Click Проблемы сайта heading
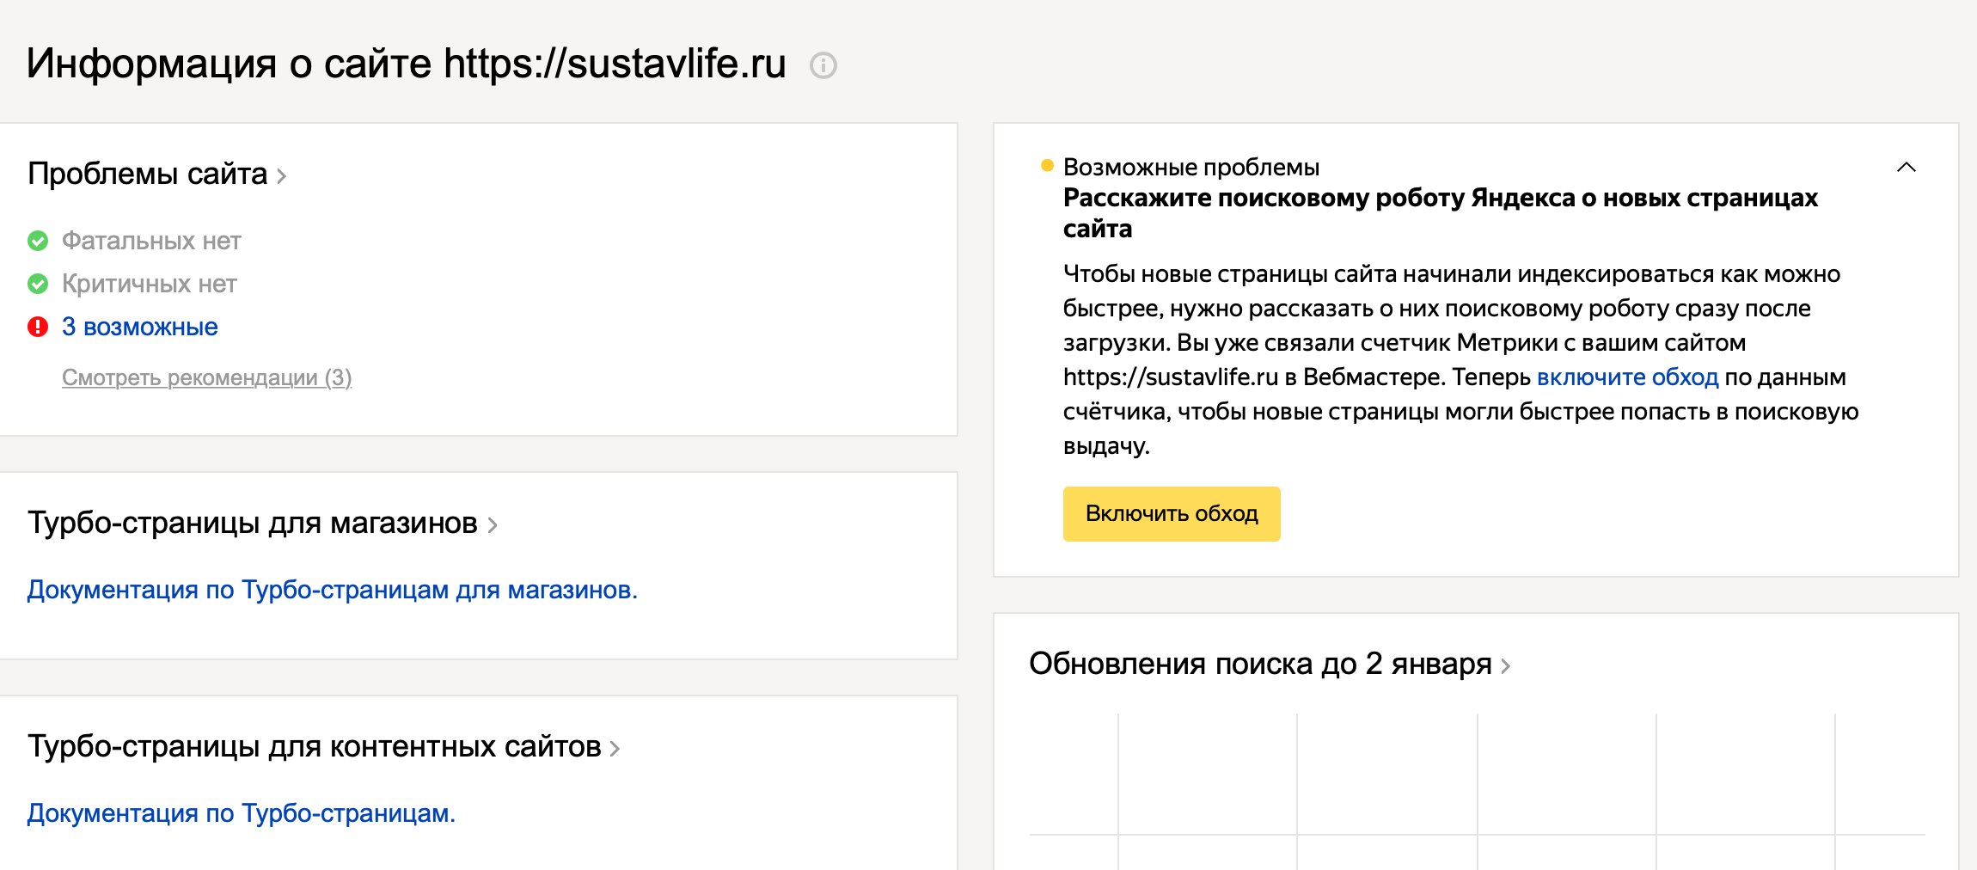Screen dimensions: 1977x870 [x=147, y=174]
